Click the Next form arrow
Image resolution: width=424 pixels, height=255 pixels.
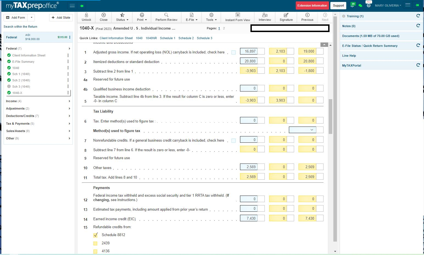[x=325, y=17]
